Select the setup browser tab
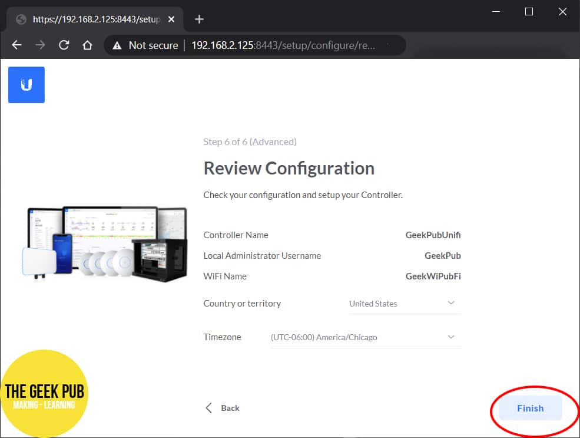The width and height of the screenshot is (580, 438). (x=95, y=19)
